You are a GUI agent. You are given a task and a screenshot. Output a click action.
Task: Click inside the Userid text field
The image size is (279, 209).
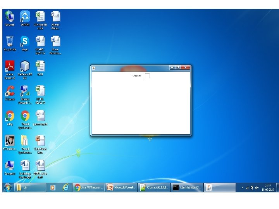(147, 76)
